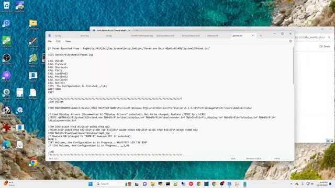Open the File menu in Notepad
Screen dimensions: 335x188
pyautogui.click(x=50, y=41)
